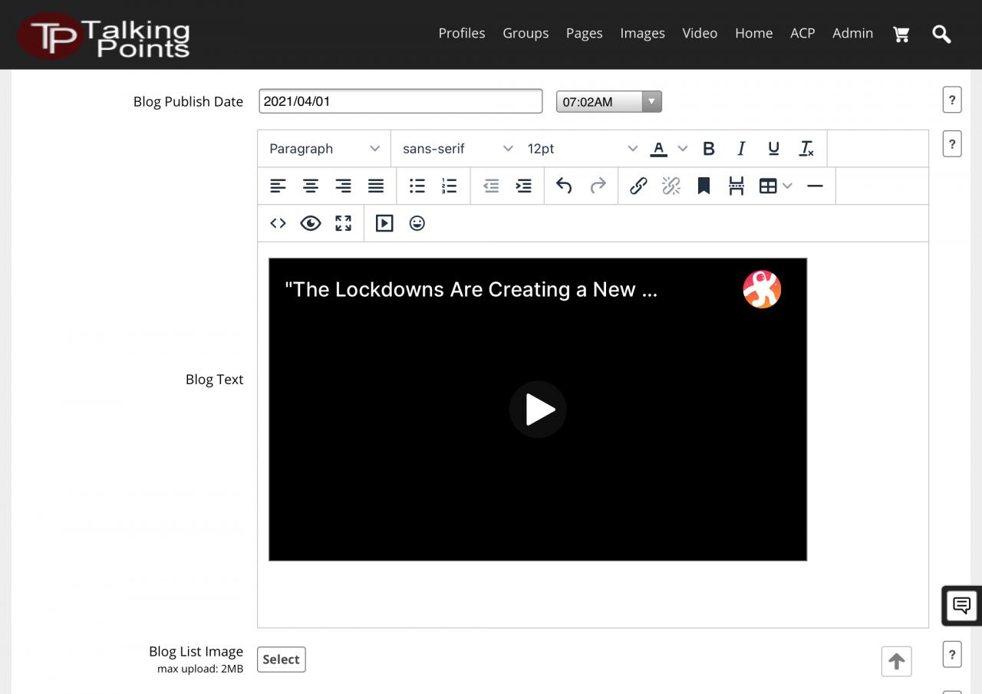The image size is (982, 694).
Task: Click the eye preview icon
Action: point(311,223)
